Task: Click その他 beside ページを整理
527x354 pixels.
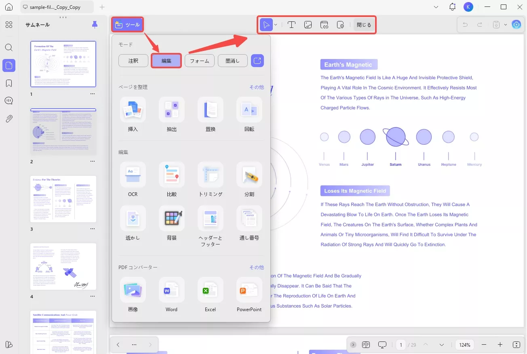Action: (257, 87)
